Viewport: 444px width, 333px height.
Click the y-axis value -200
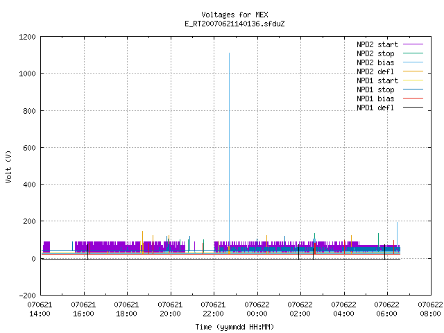(27, 296)
